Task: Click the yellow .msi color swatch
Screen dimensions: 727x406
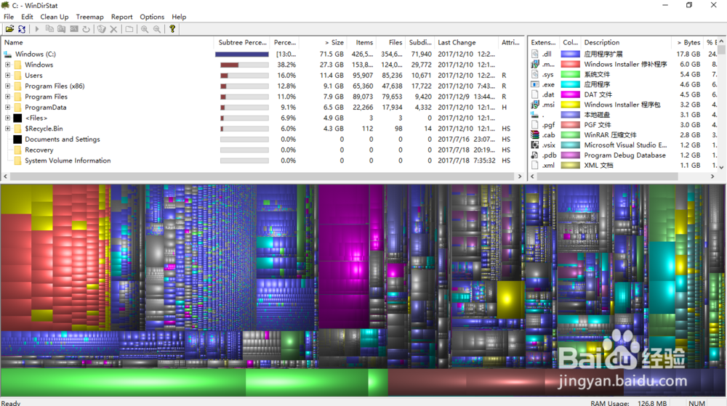Action: tap(570, 105)
